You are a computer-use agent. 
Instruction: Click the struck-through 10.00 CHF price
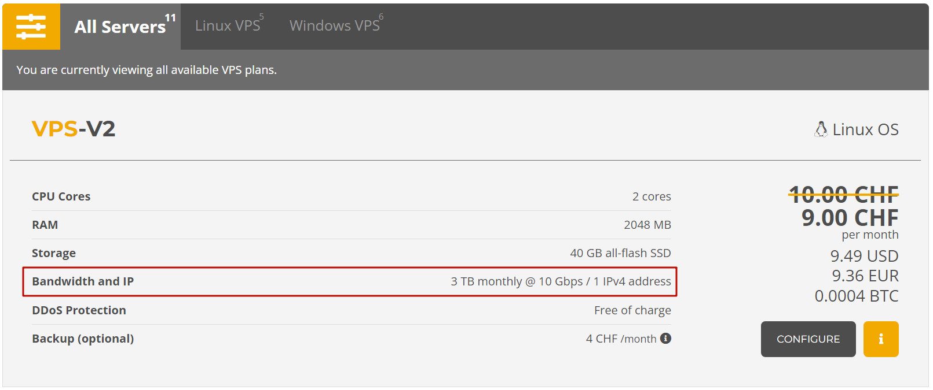coord(844,194)
